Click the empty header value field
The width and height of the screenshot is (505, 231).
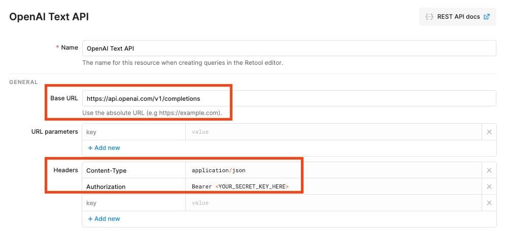coord(333,203)
